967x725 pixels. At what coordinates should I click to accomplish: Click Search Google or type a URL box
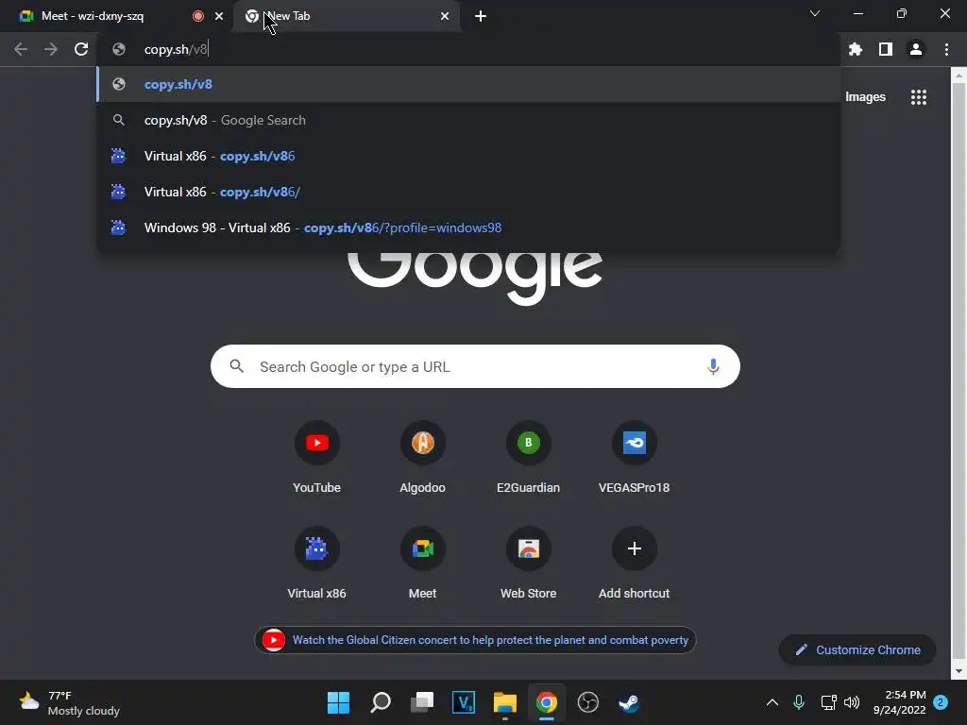(475, 367)
